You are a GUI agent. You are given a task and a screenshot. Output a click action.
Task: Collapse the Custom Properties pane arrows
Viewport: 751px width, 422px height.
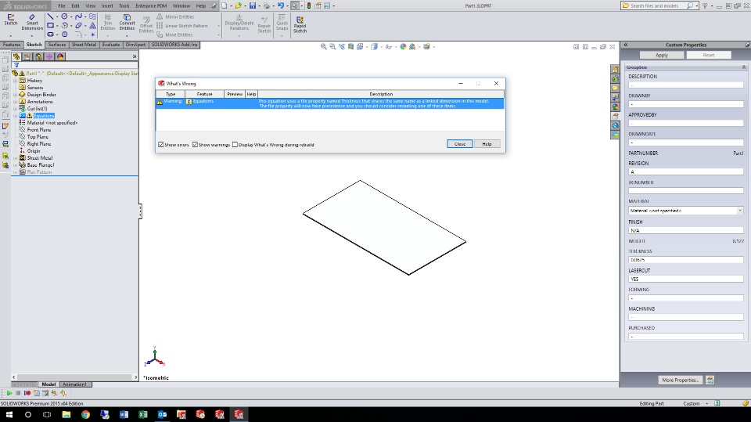tap(626, 45)
